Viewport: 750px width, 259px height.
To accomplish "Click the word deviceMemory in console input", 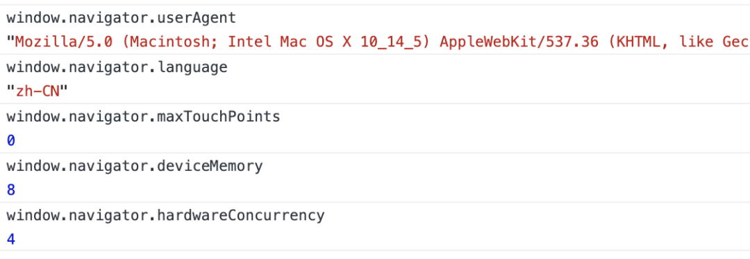I will (210, 166).
